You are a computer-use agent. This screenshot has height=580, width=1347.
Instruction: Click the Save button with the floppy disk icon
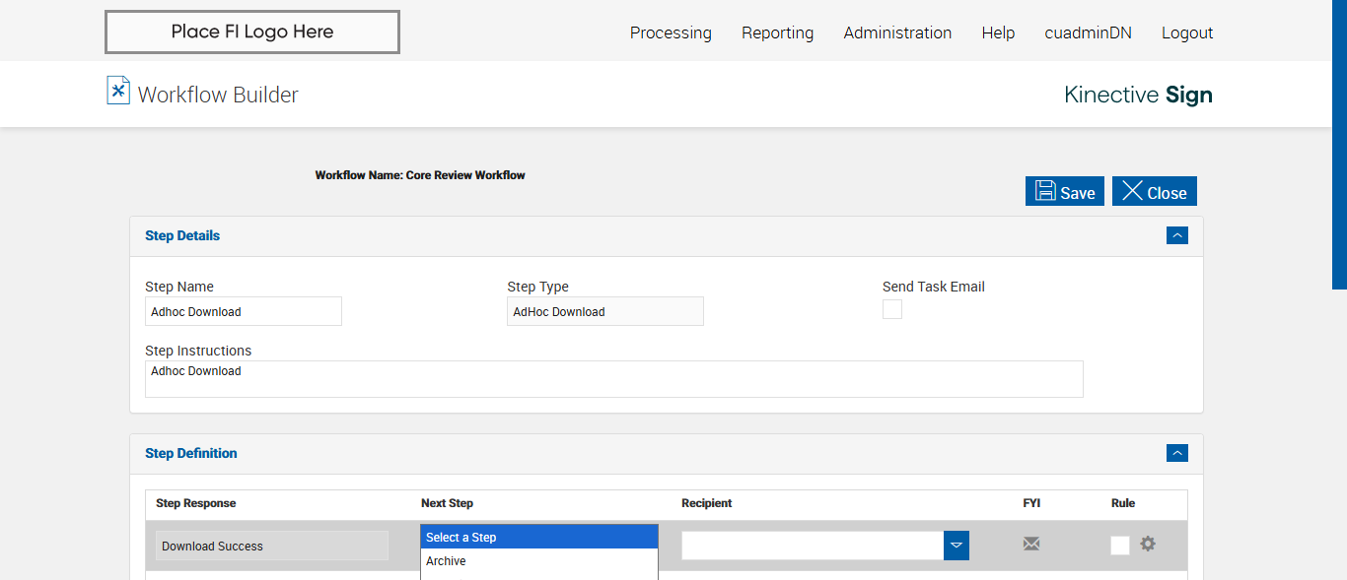pos(1065,192)
